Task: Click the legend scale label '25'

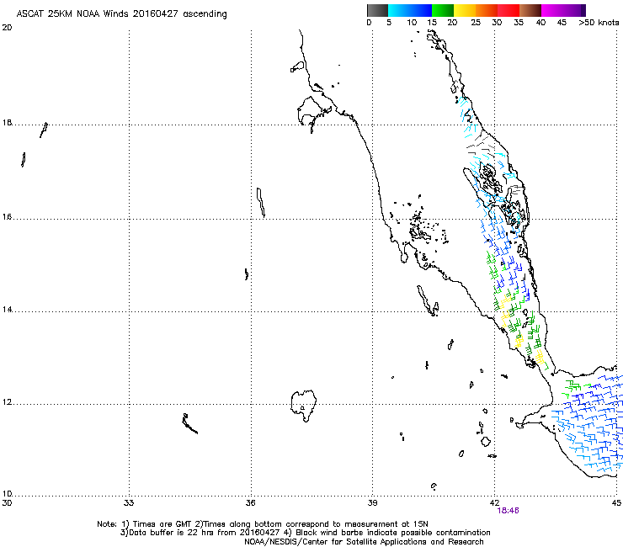Action: (x=476, y=23)
